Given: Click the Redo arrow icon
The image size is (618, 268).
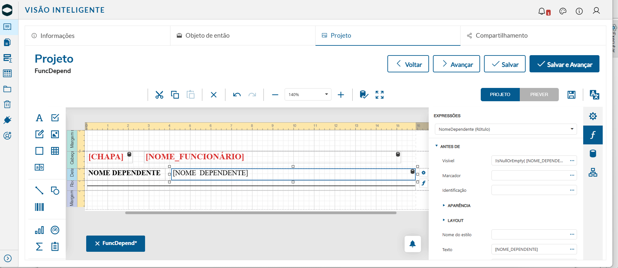Looking at the screenshot, I should point(252,95).
